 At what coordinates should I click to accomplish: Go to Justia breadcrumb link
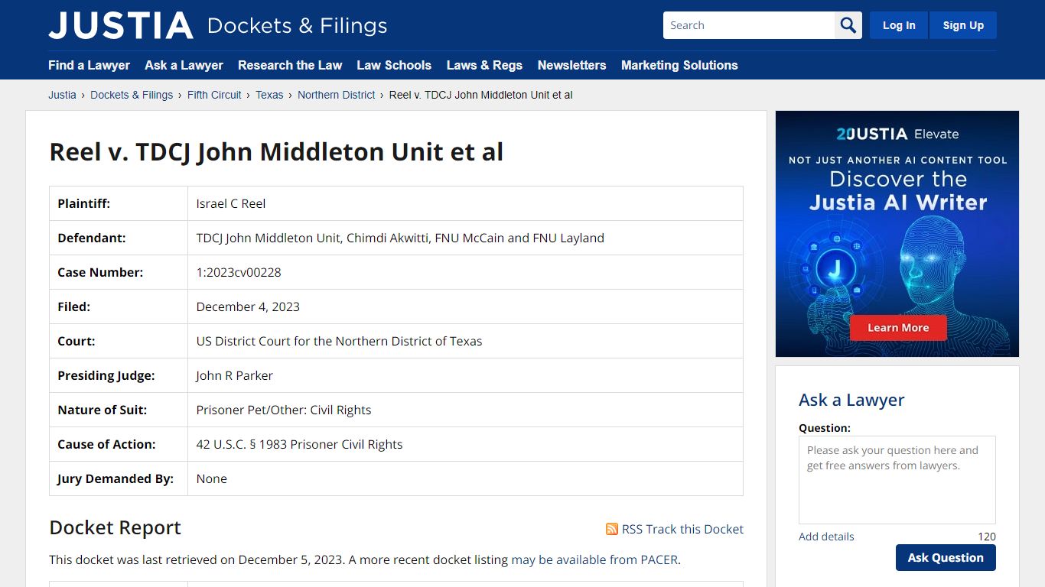62,95
